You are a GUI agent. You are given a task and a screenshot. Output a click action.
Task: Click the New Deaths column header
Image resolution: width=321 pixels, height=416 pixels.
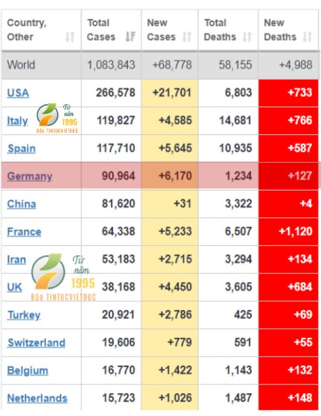point(288,30)
